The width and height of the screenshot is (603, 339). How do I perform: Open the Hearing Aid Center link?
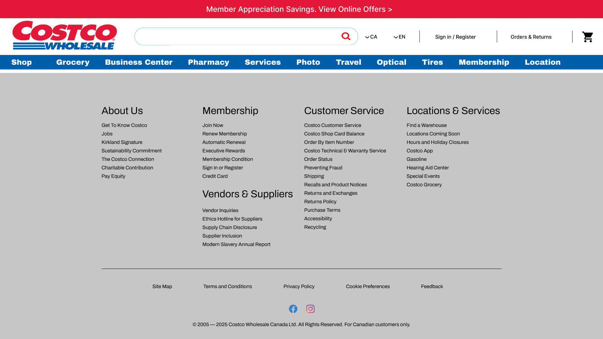coord(428,167)
